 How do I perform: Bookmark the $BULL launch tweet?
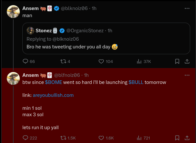177,138
